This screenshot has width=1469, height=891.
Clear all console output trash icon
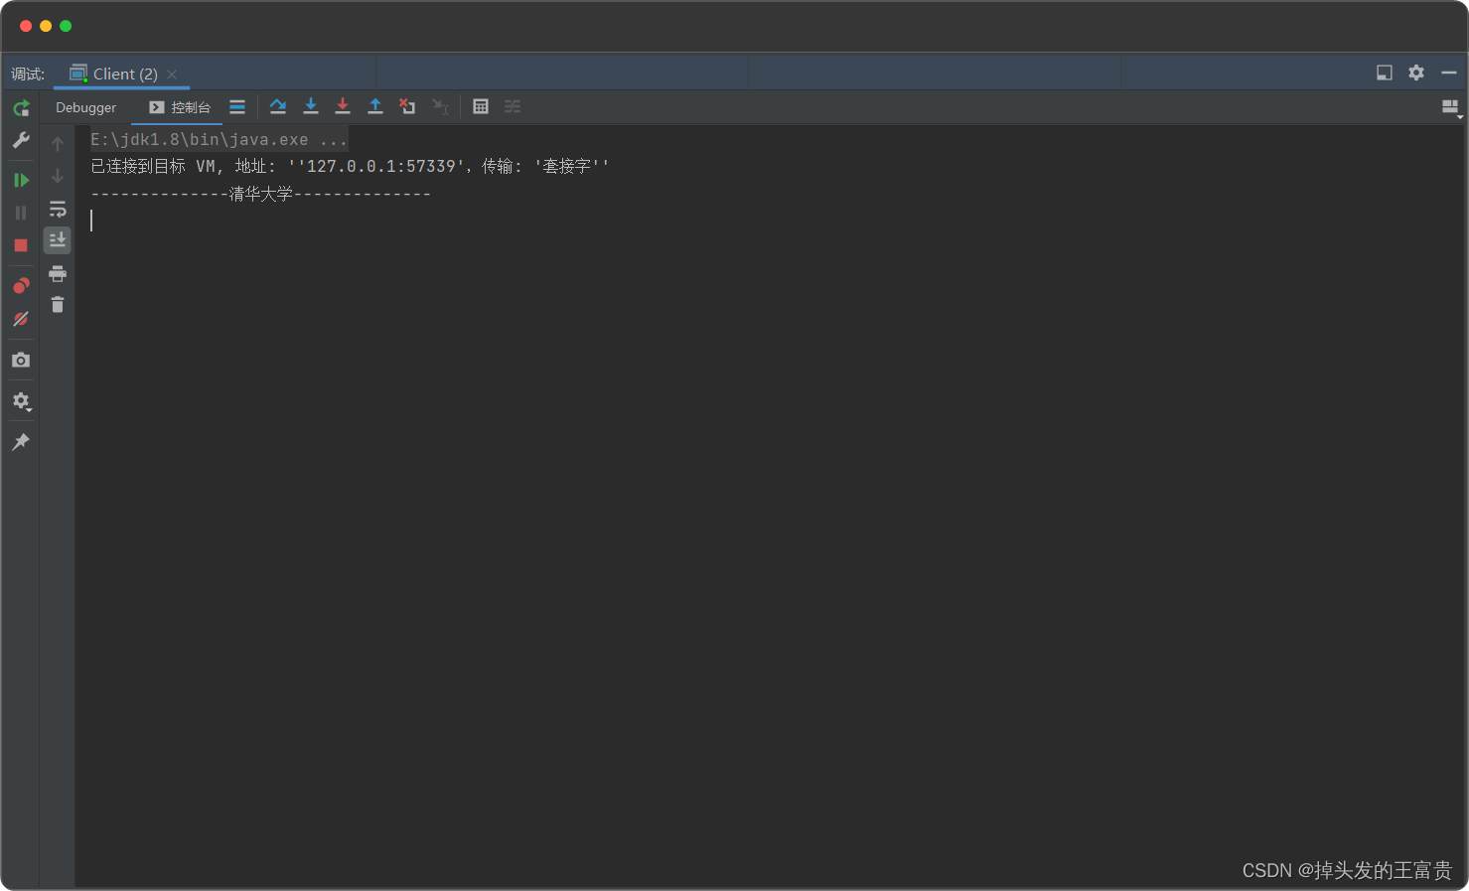point(58,305)
